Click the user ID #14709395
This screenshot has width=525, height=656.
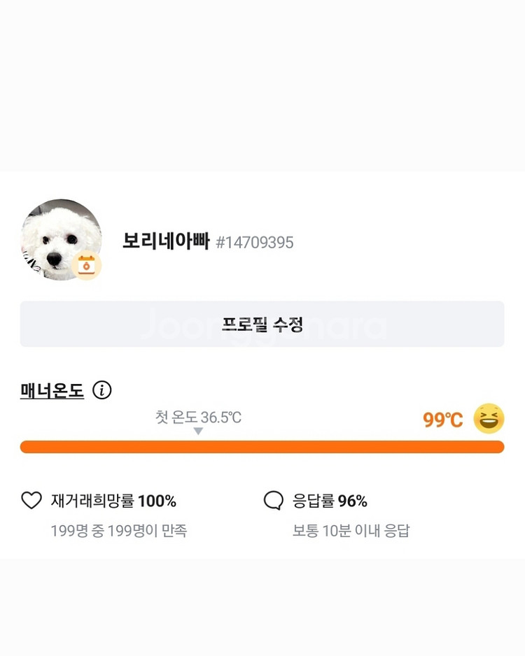pyautogui.click(x=255, y=243)
